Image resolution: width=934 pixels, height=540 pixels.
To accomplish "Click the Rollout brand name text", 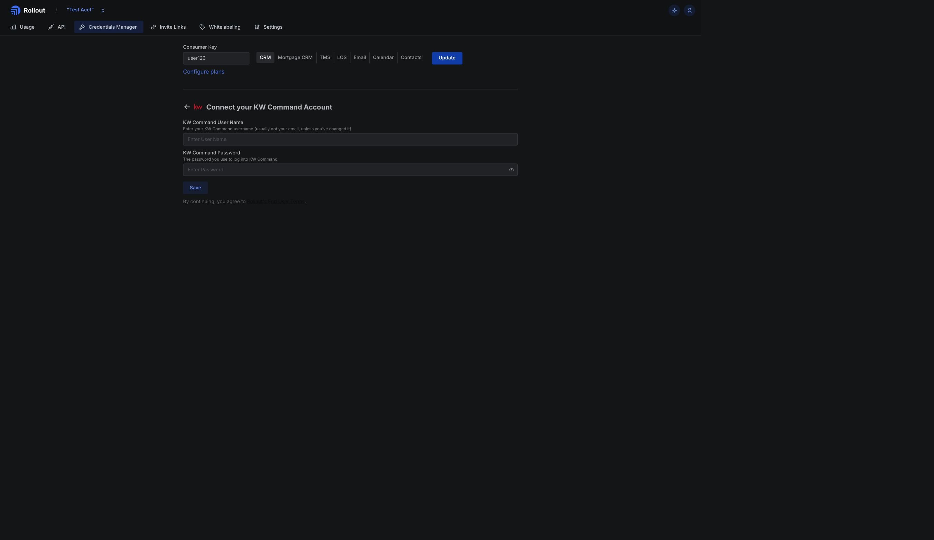I will point(35,11).
